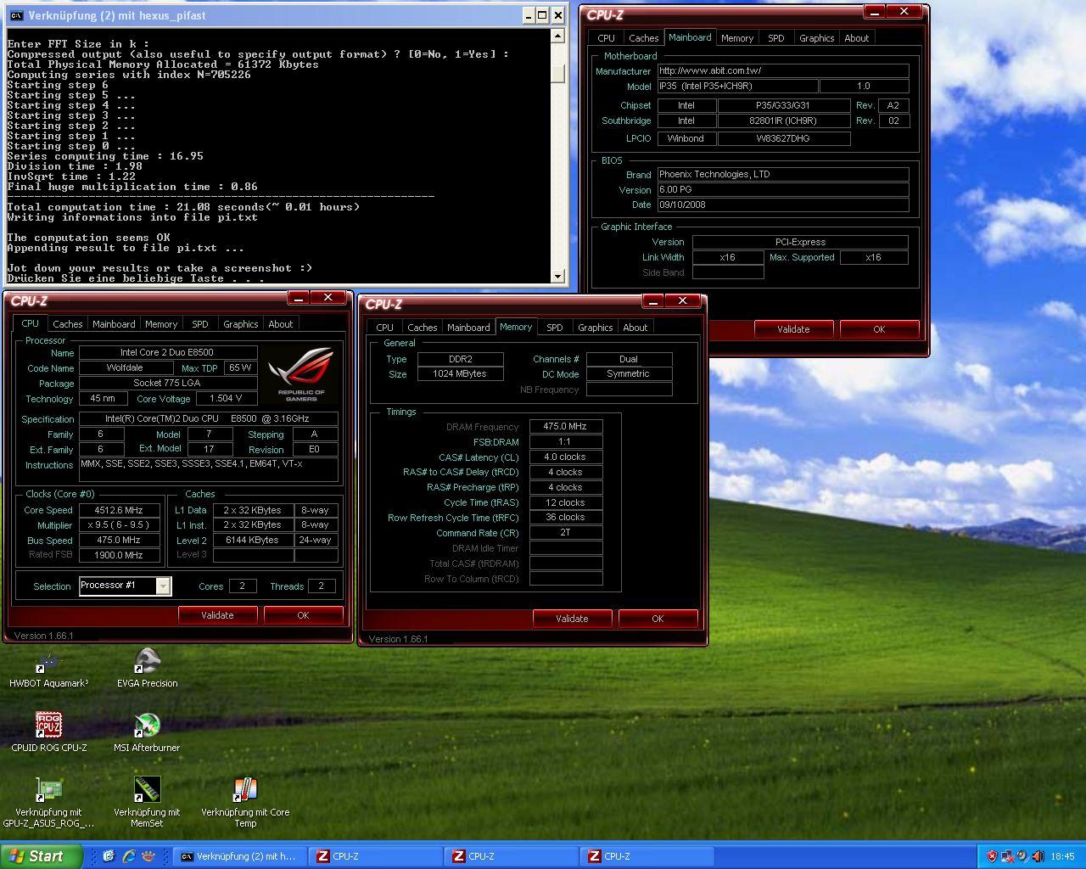Click OK in the CPU tab window
This screenshot has height=869, width=1086.
304,615
